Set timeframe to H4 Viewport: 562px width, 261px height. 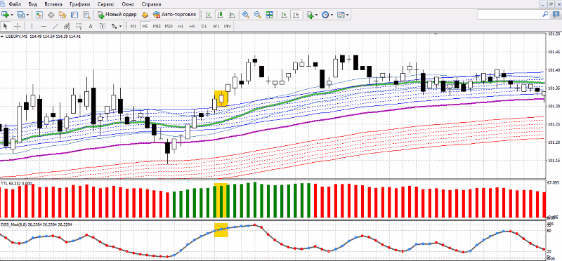pos(192,26)
